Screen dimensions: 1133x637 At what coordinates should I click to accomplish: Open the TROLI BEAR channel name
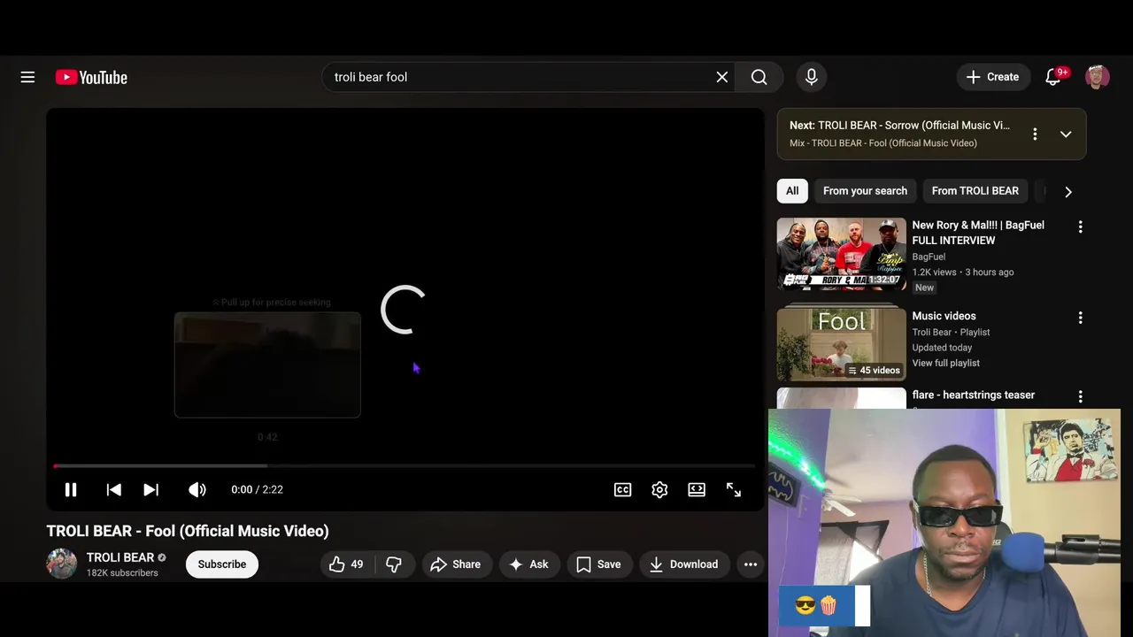[120, 557]
